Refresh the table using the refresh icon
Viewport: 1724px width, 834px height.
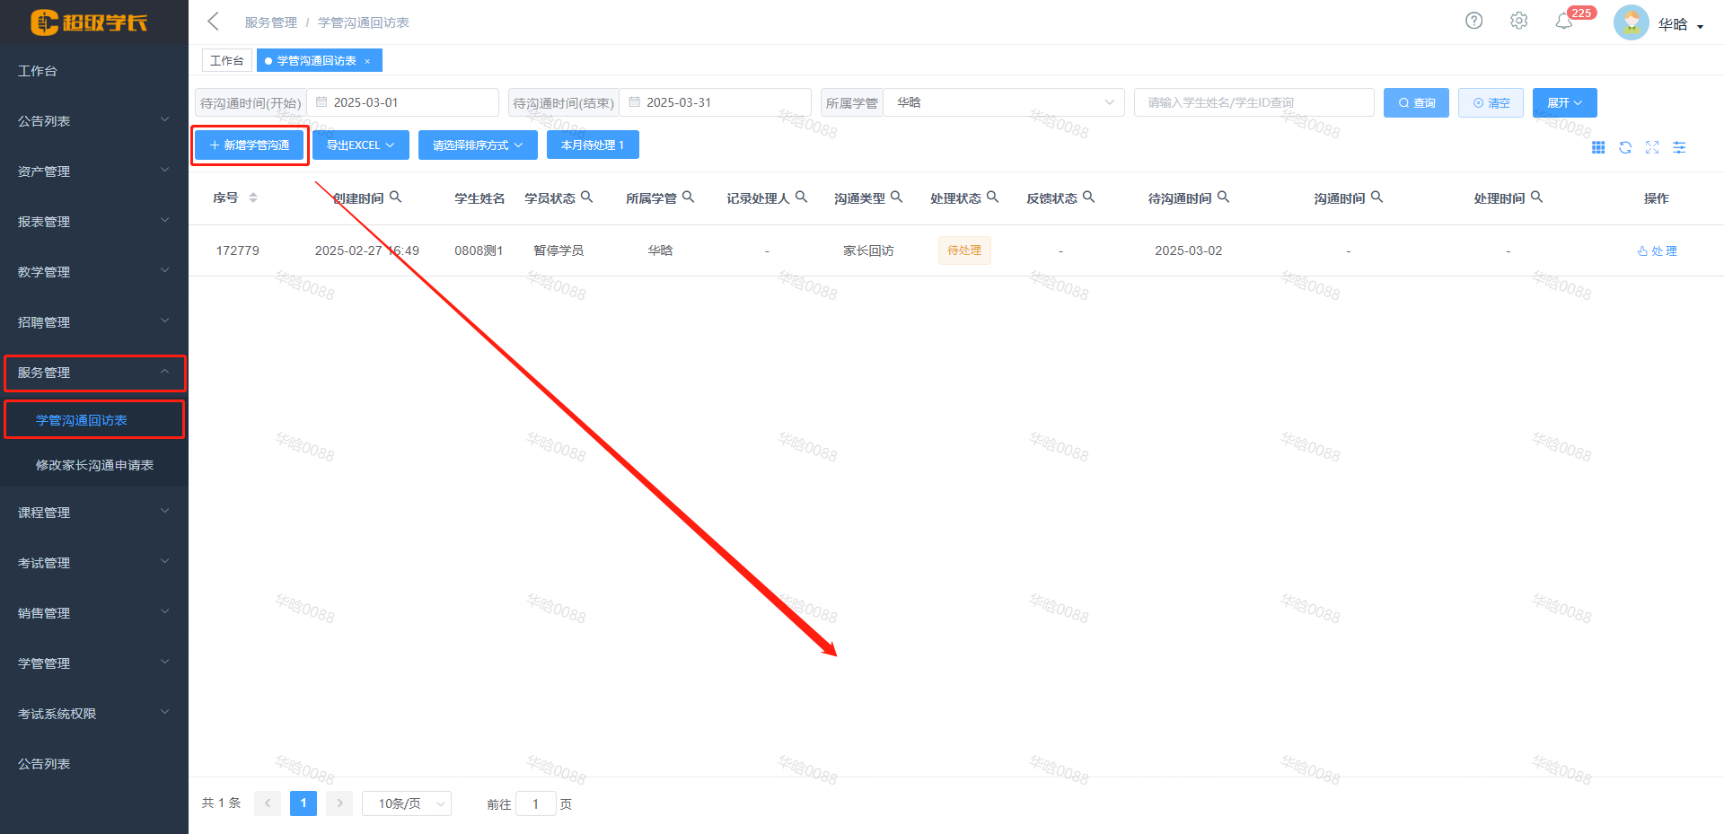point(1625,147)
